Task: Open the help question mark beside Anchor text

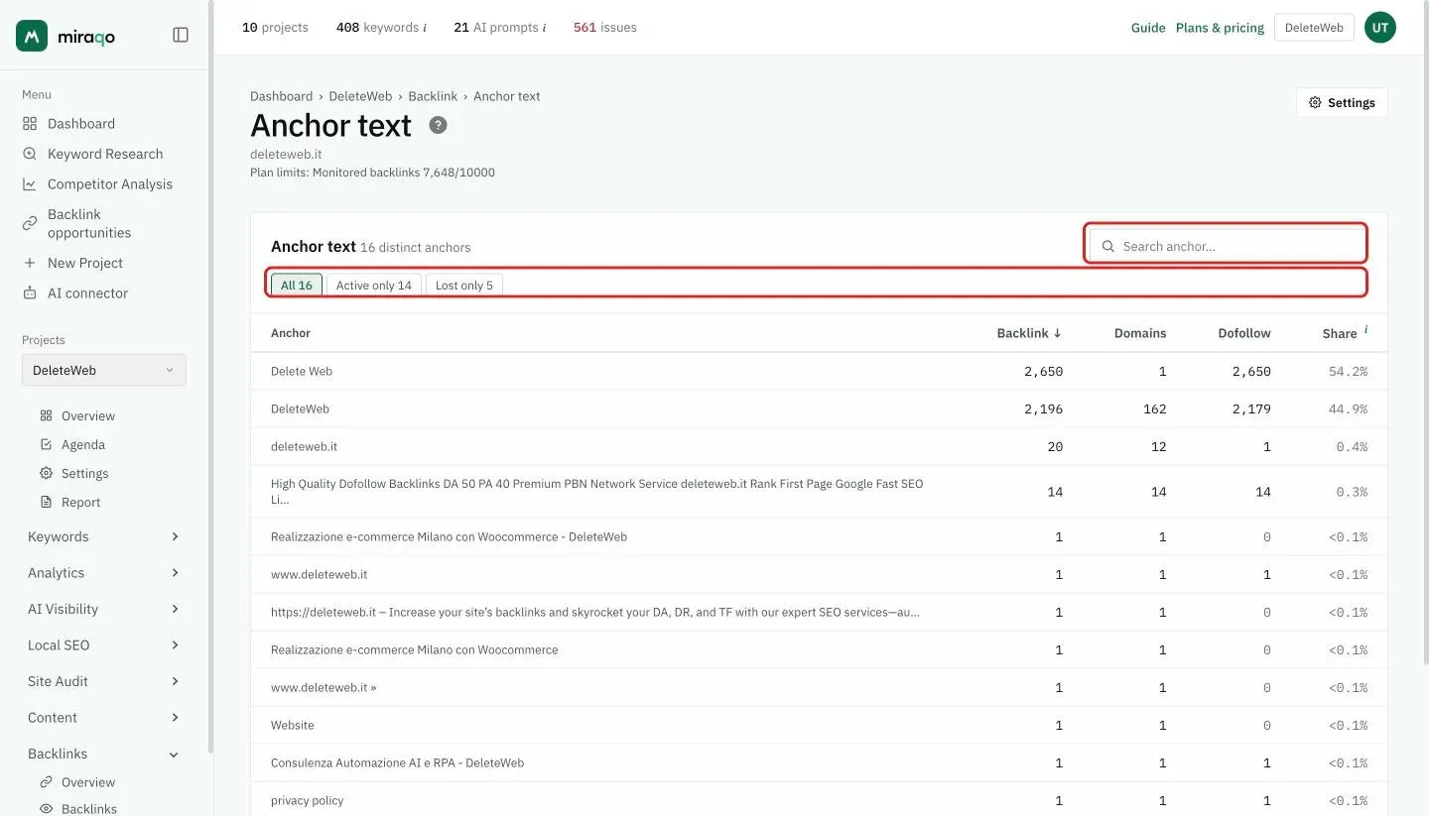Action: click(438, 125)
